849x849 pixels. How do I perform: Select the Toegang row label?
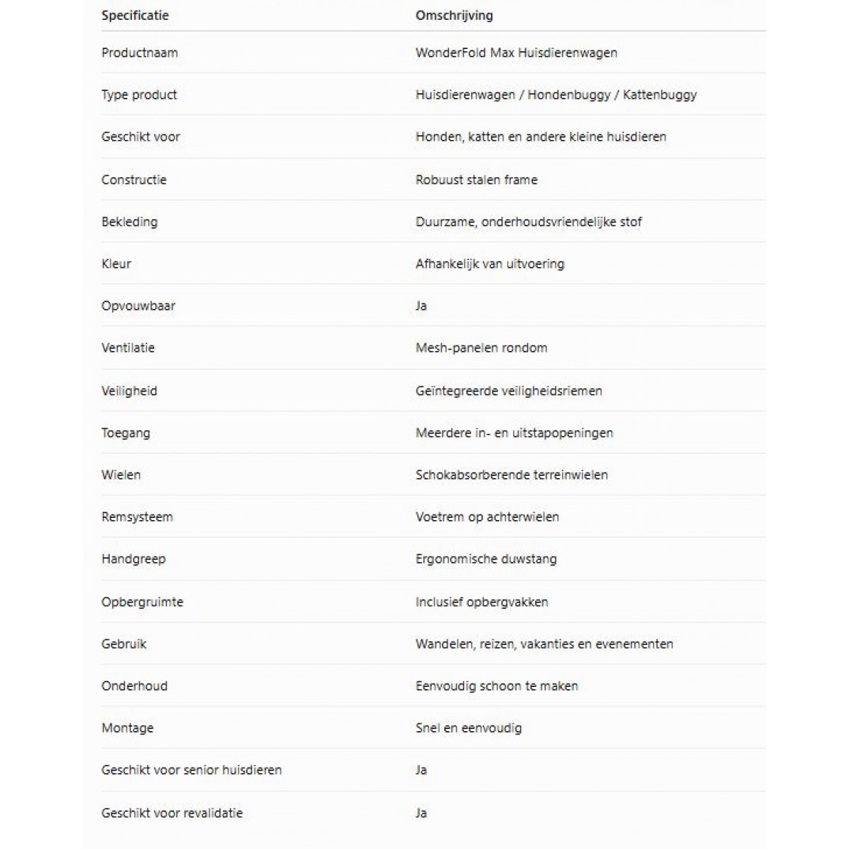point(126,433)
